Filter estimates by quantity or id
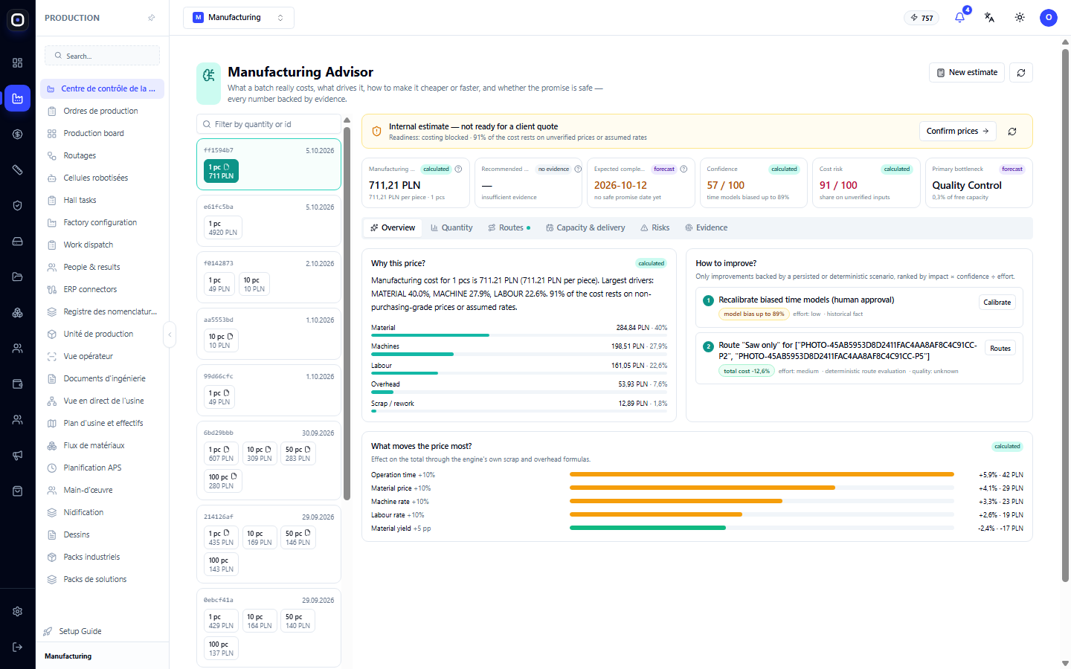This screenshot has height=669, width=1071. point(268,124)
